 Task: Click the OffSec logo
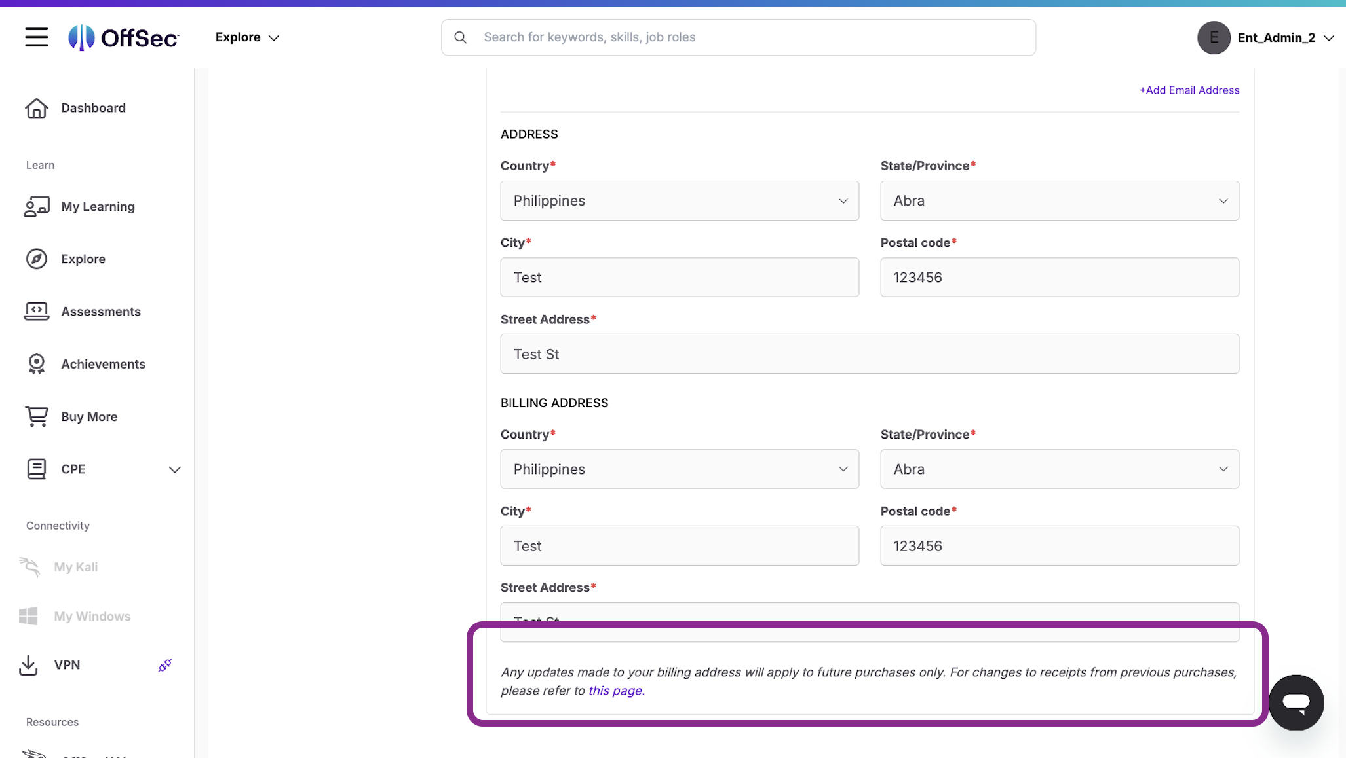(x=123, y=37)
